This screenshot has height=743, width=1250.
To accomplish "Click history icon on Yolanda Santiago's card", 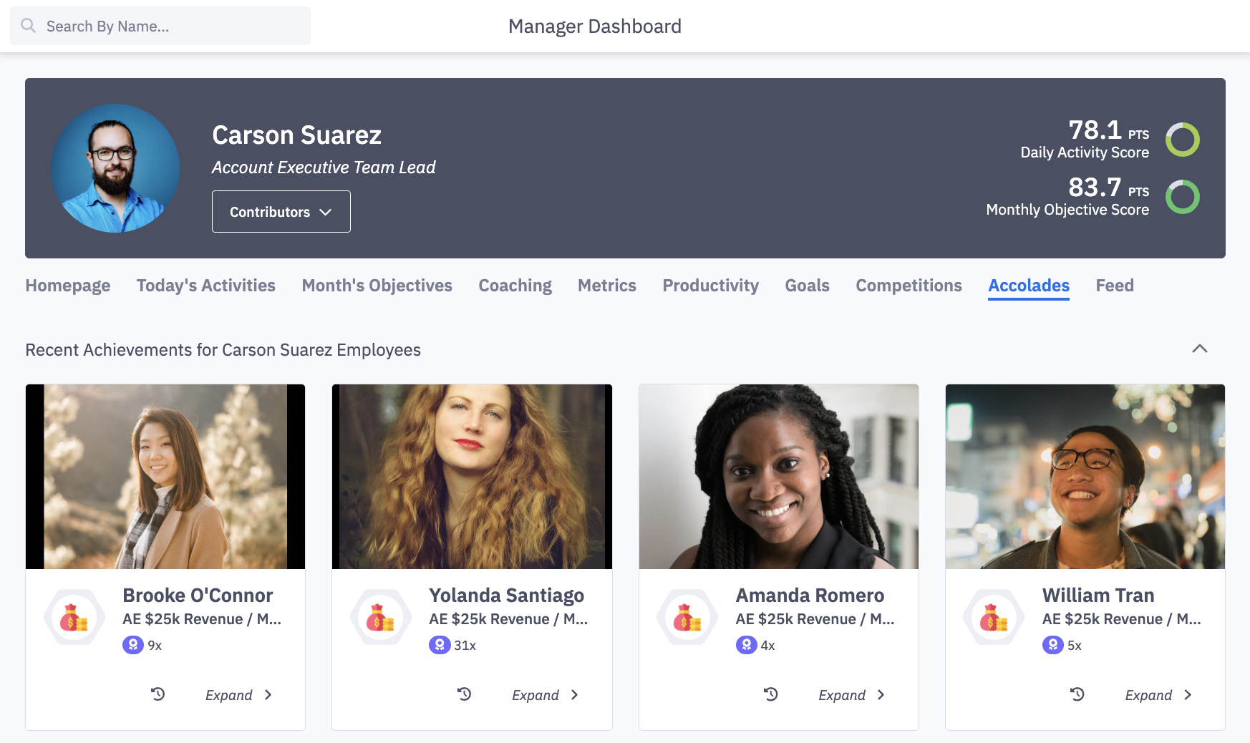I will point(465,694).
